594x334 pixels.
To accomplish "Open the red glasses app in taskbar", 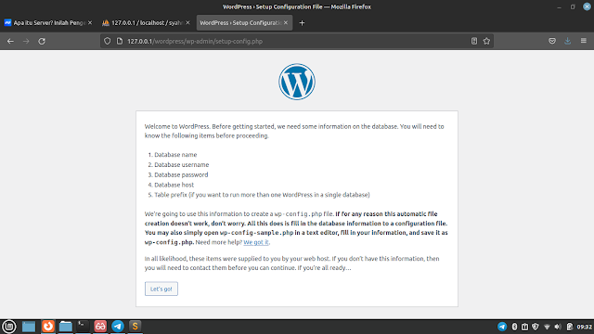I will click(x=100, y=327).
